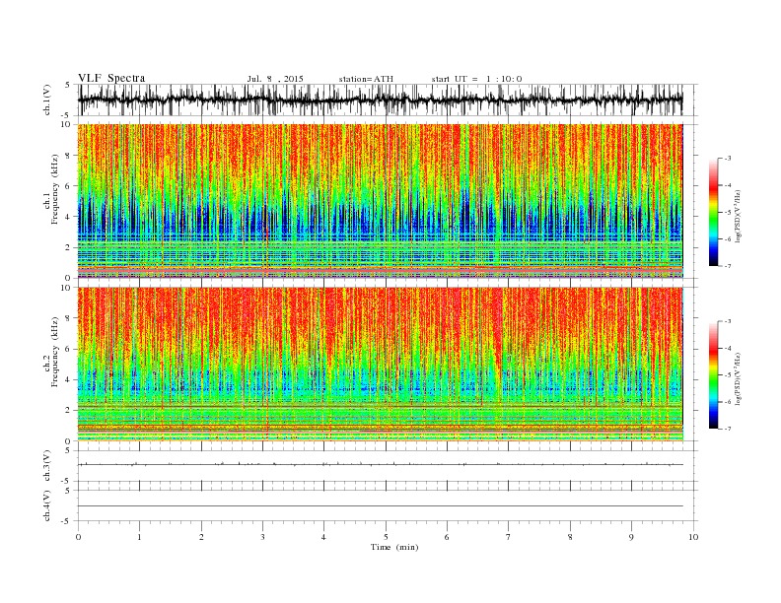Click the flat ch.4 voltage trace panel

[x=388, y=505]
